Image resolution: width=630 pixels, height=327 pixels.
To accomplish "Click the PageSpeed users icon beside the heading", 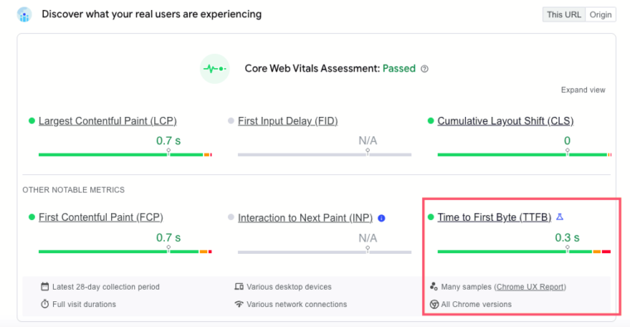I will coord(24,14).
